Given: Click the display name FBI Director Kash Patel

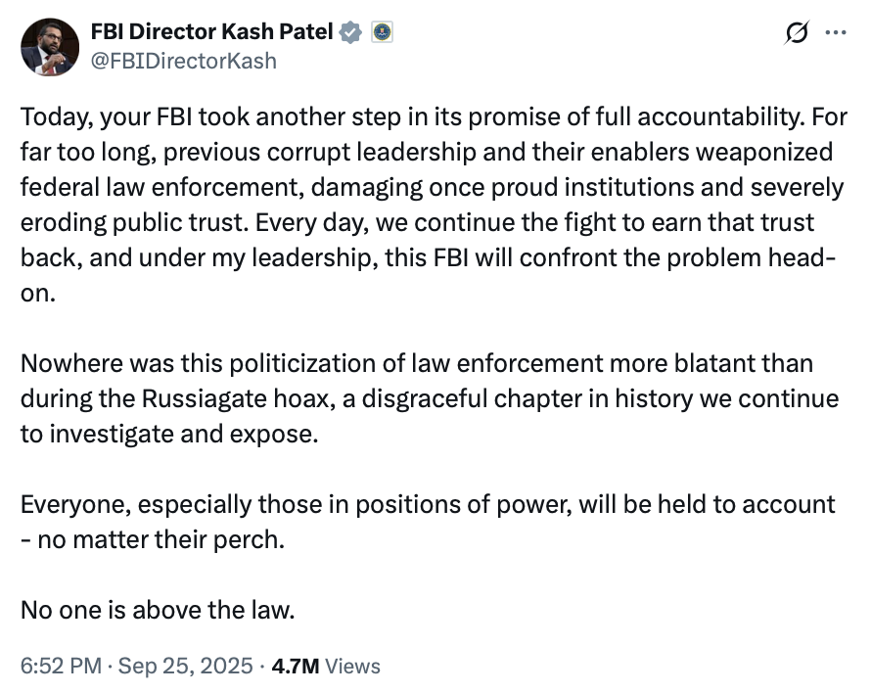Looking at the screenshot, I should (211, 32).
